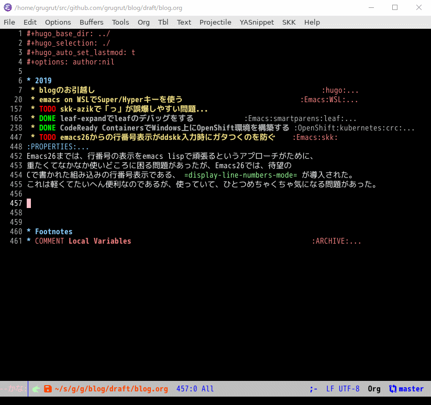This screenshot has width=431, height=405.
Task: Click the #+hugo_base_dir: ../ line
Action: pyautogui.click(x=68, y=34)
